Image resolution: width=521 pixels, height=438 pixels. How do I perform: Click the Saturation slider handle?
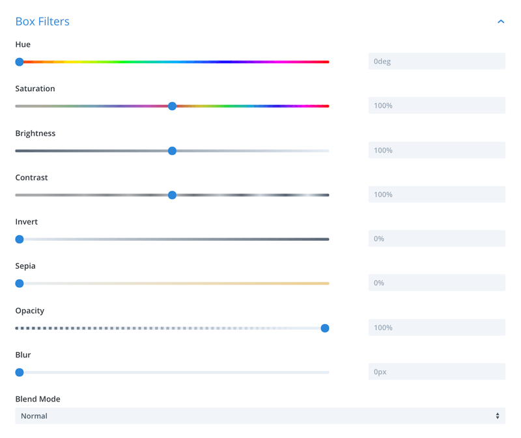tap(172, 106)
